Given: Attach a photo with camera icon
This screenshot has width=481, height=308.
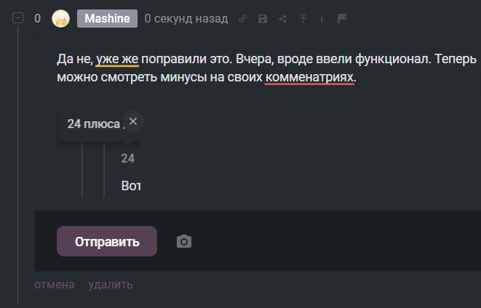Looking at the screenshot, I should (184, 241).
